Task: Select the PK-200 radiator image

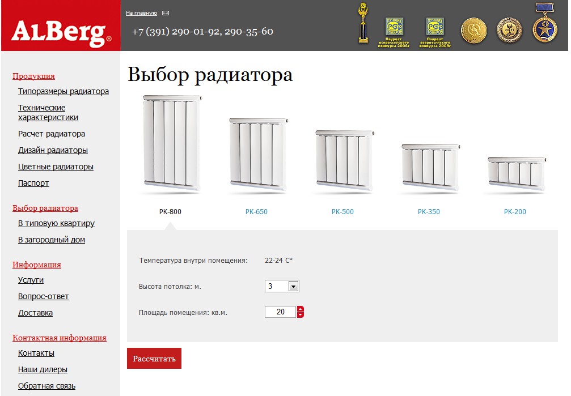Action: [x=517, y=174]
